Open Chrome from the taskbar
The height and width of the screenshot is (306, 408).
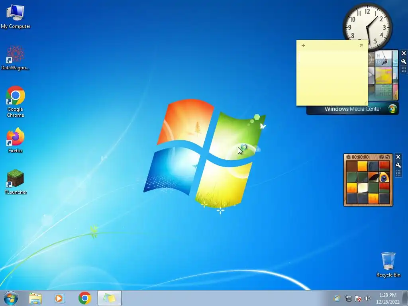[x=84, y=298]
